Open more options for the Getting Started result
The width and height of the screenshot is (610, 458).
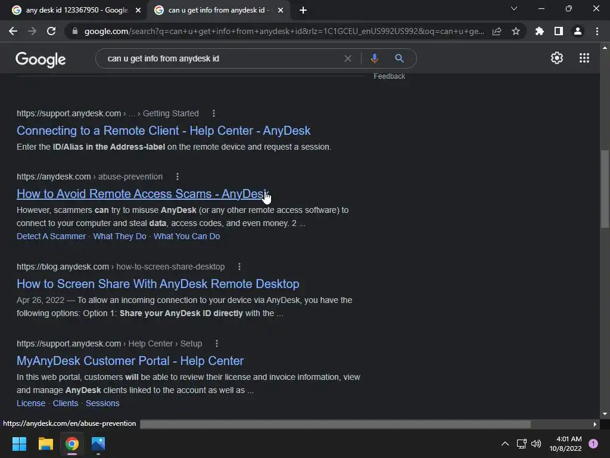pyautogui.click(x=214, y=113)
